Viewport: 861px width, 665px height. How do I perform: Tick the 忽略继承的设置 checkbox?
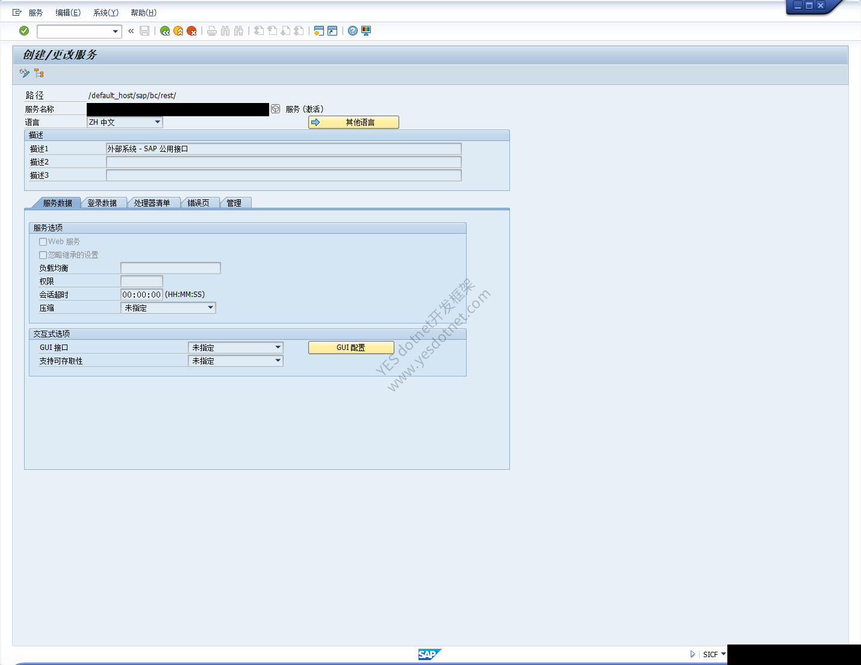tap(43, 255)
